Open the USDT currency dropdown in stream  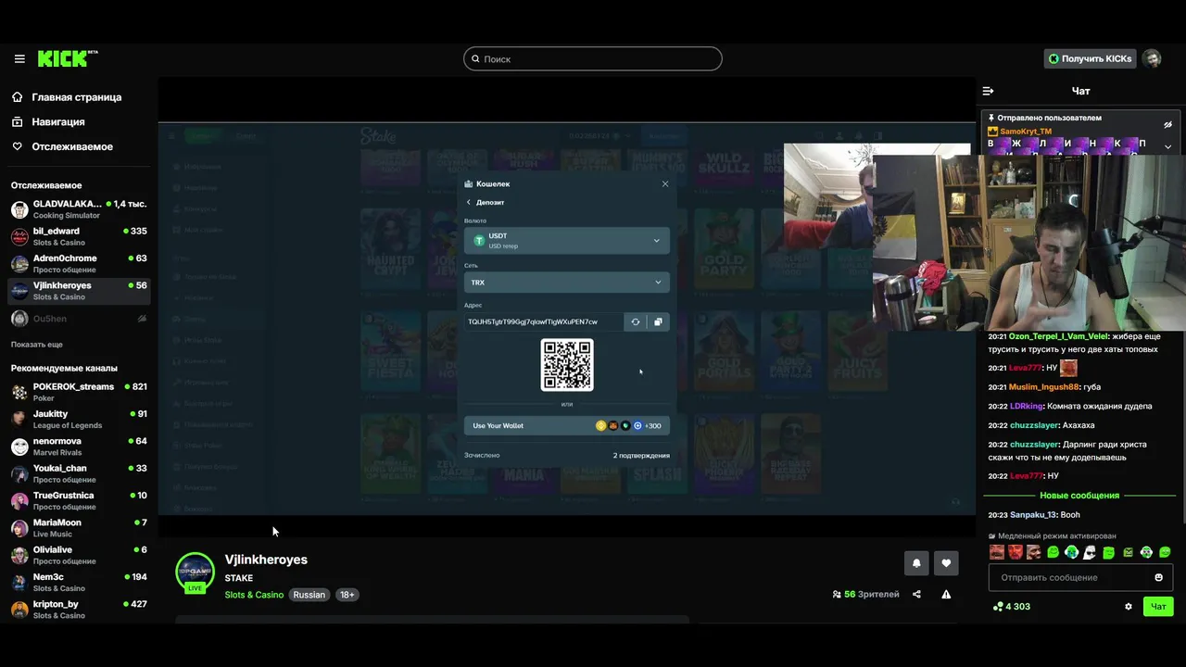566,241
